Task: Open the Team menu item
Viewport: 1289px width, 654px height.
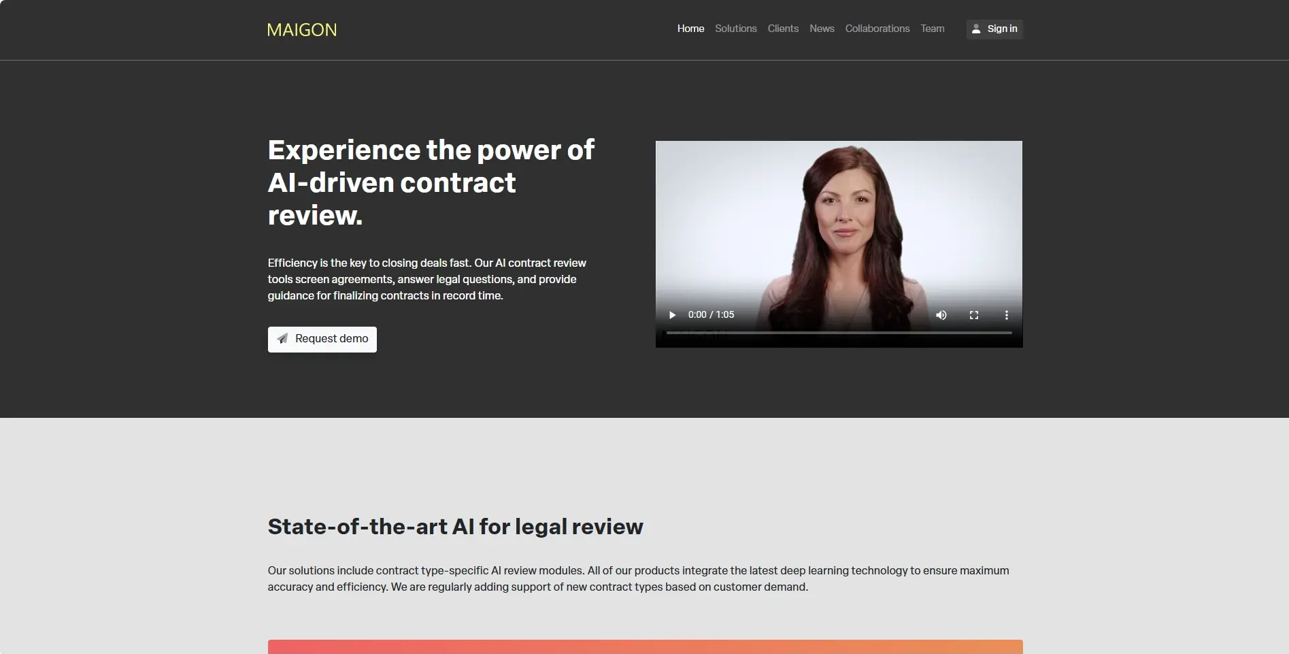Action: [933, 29]
